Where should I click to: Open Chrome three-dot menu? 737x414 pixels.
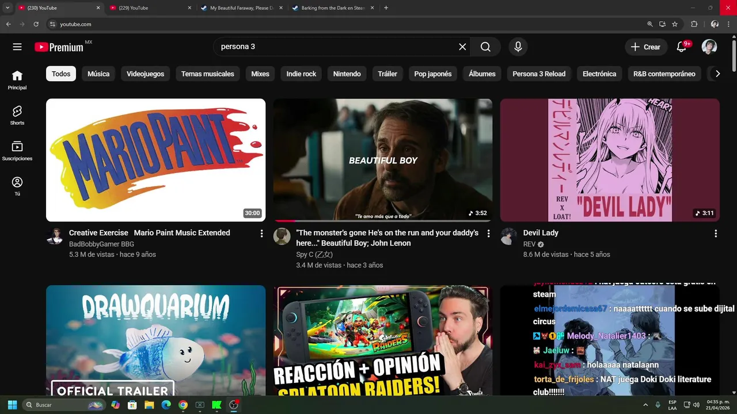click(x=729, y=24)
